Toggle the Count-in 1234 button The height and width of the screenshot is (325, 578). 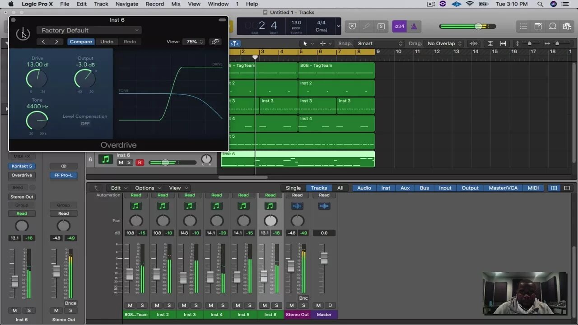click(x=399, y=26)
